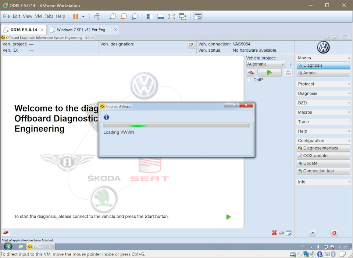Click the checklist window icon in bottom bar
The image size is (353, 258).
click(289, 233)
